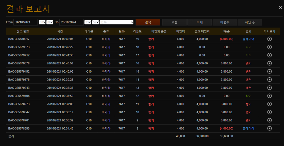Screen dimensions: 284x146
Task: Expand the game type 전부 dropdown
Action: [117, 22]
